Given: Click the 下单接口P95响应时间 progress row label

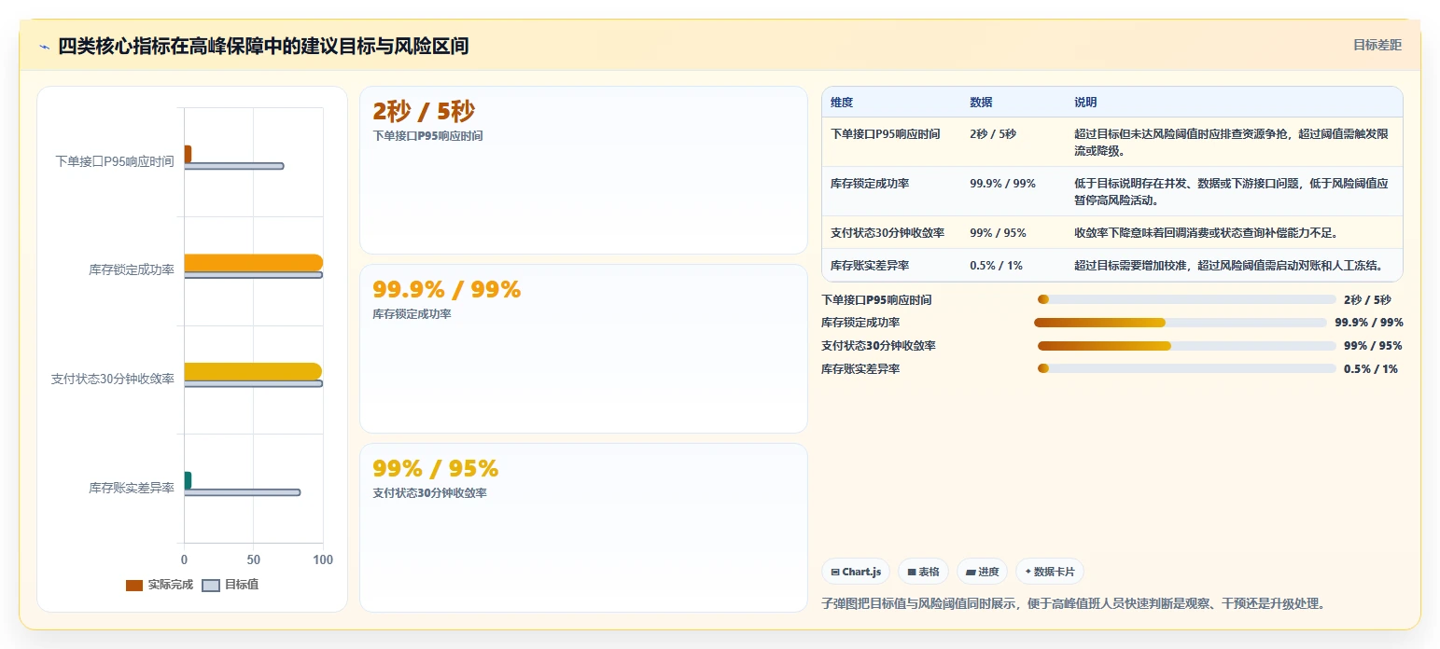Looking at the screenshot, I should point(876,299).
